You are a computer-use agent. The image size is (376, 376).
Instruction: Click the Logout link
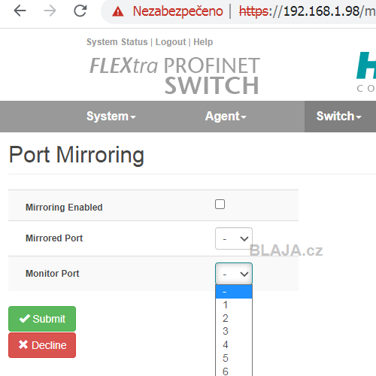click(171, 42)
